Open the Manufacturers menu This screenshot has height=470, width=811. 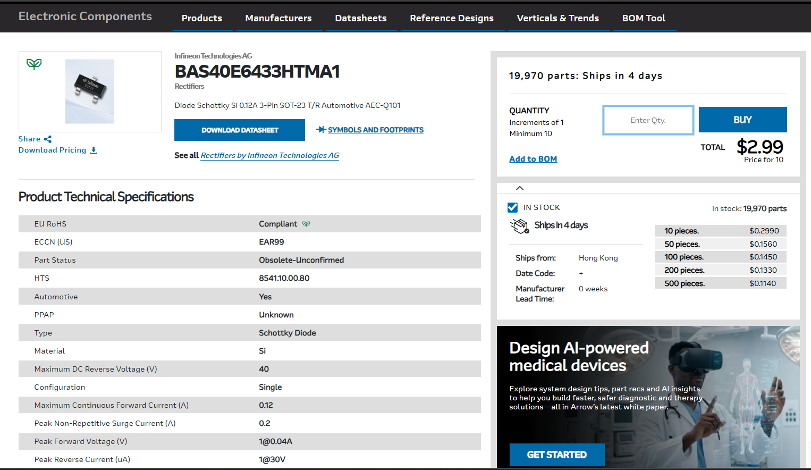coord(278,18)
